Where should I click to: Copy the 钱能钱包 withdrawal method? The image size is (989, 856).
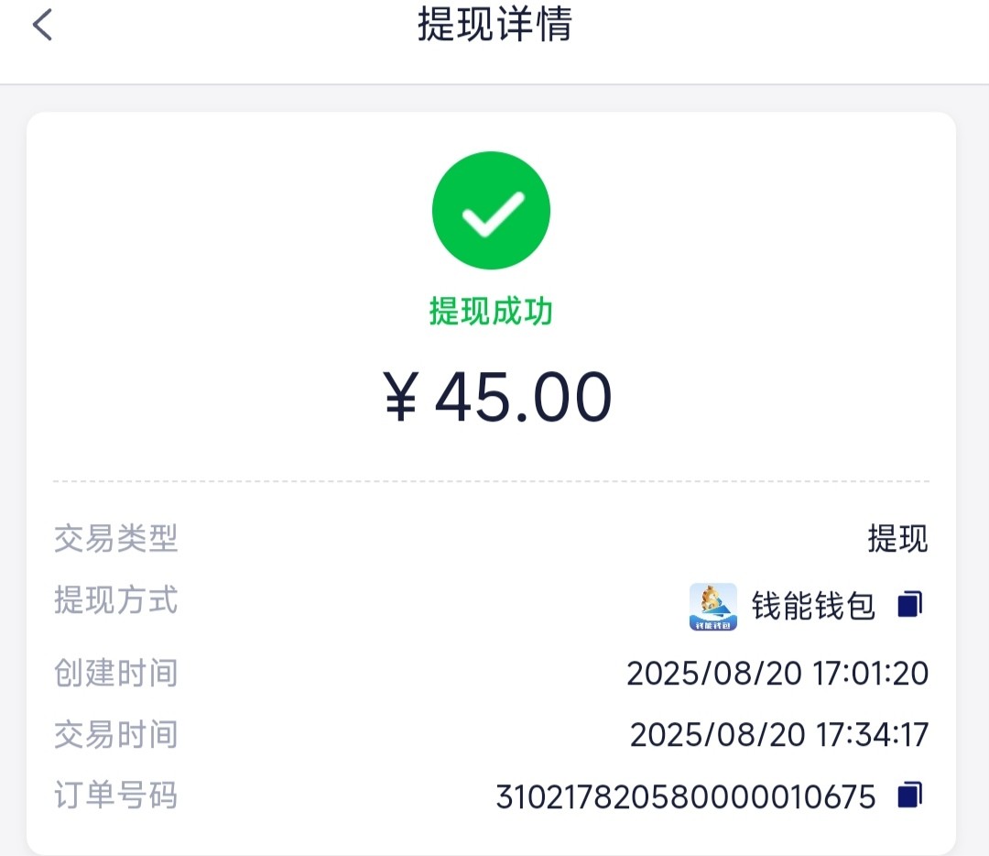point(909,605)
